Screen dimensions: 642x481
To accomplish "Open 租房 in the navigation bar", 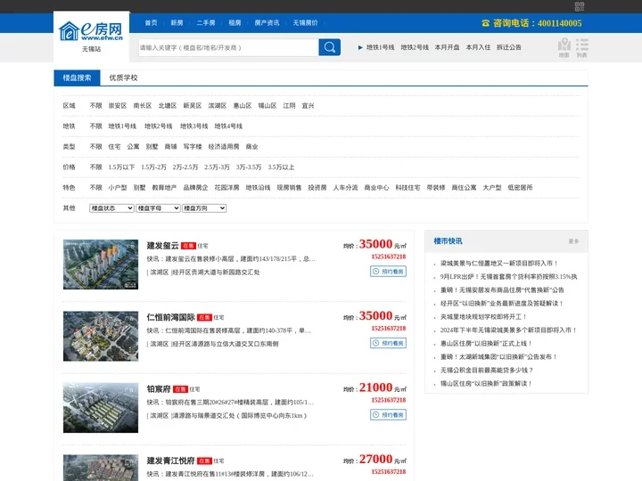I will (x=235, y=23).
